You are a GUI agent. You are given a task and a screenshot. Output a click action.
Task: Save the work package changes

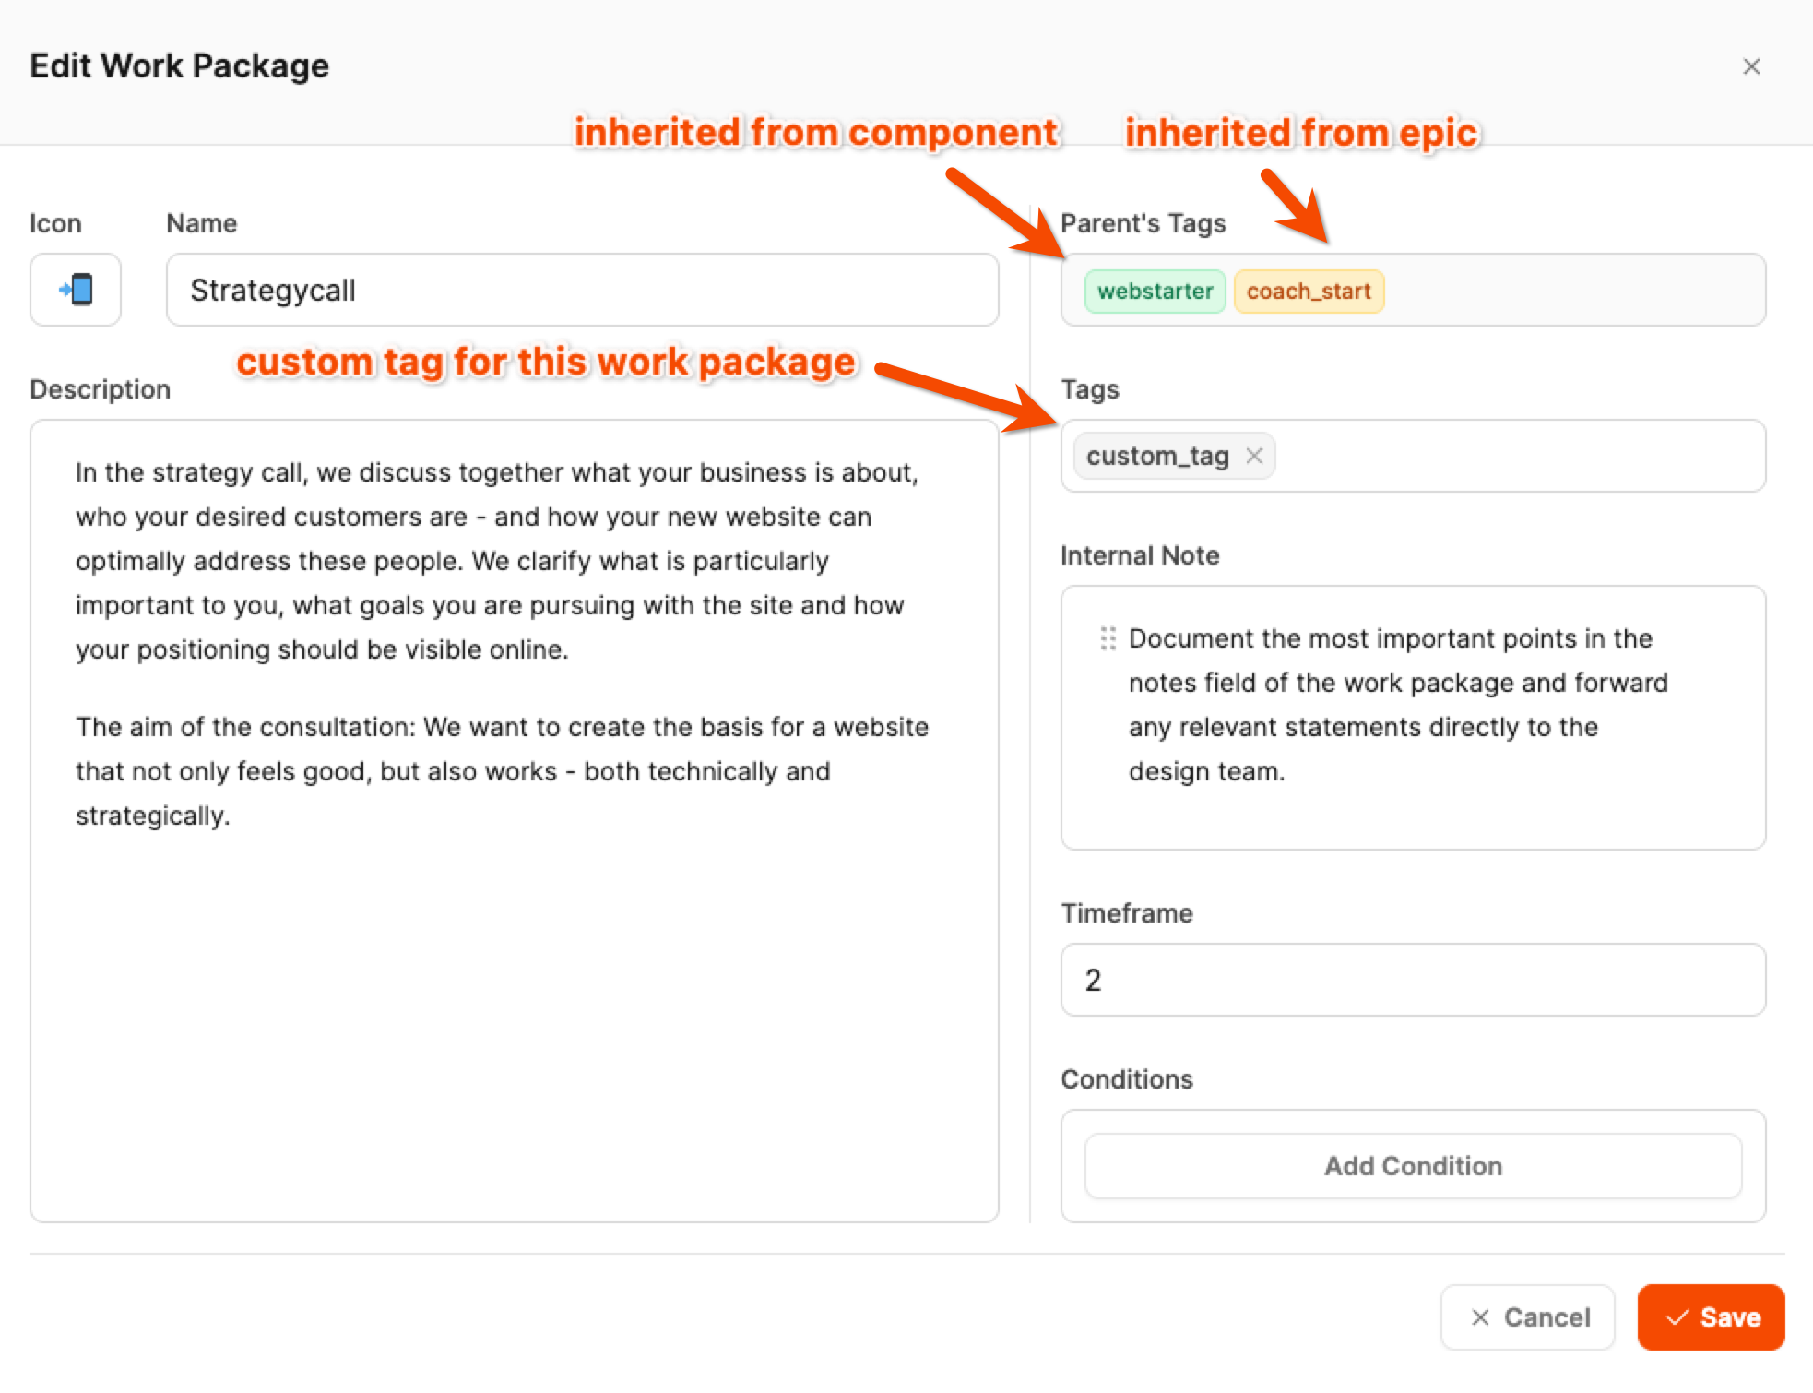[x=1711, y=1317]
